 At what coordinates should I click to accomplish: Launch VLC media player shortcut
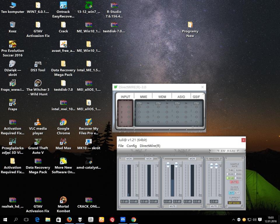pyautogui.click(x=38, y=127)
